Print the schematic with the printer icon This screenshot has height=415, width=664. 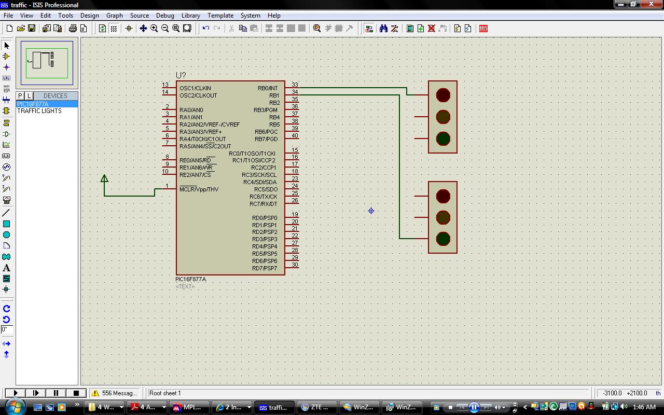[73, 29]
